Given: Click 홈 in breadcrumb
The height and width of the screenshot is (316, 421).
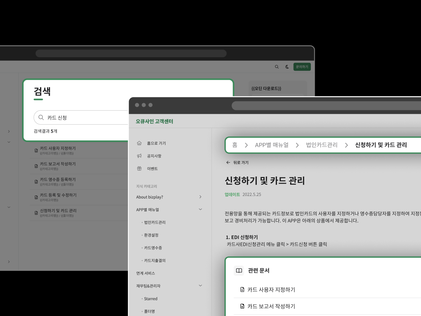Looking at the screenshot, I should pyautogui.click(x=235, y=145).
